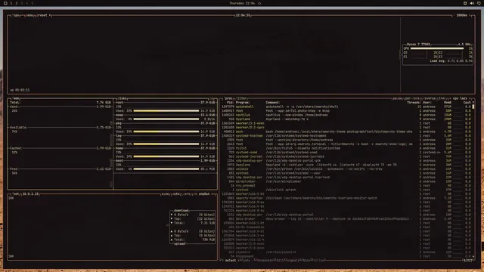
Task: Click the swap disk usage bar
Action: click(166, 119)
